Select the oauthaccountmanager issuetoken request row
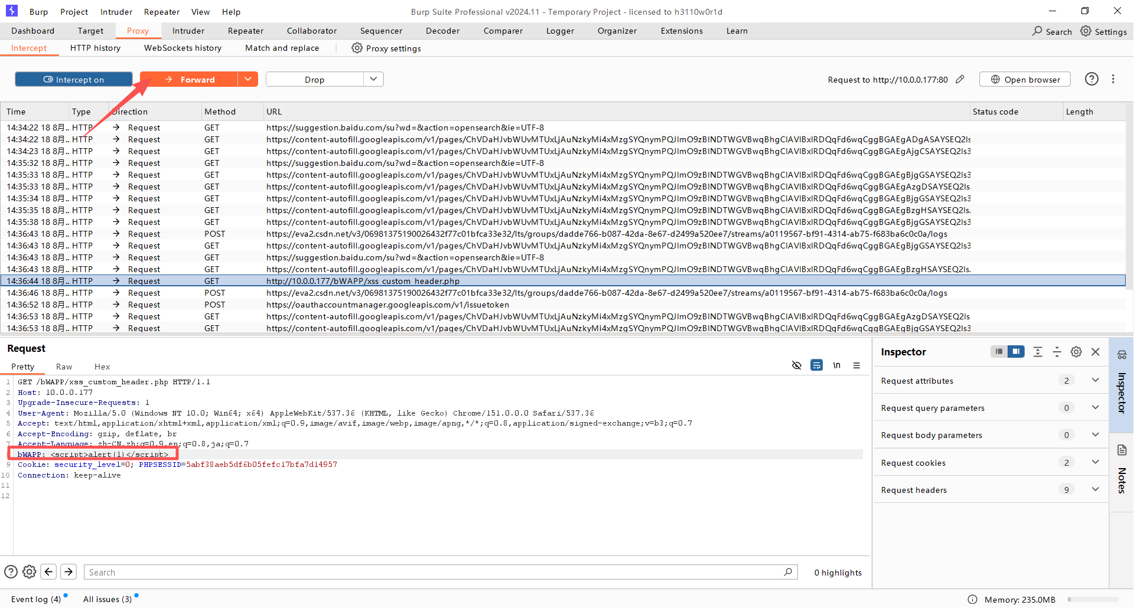 (x=563, y=305)
